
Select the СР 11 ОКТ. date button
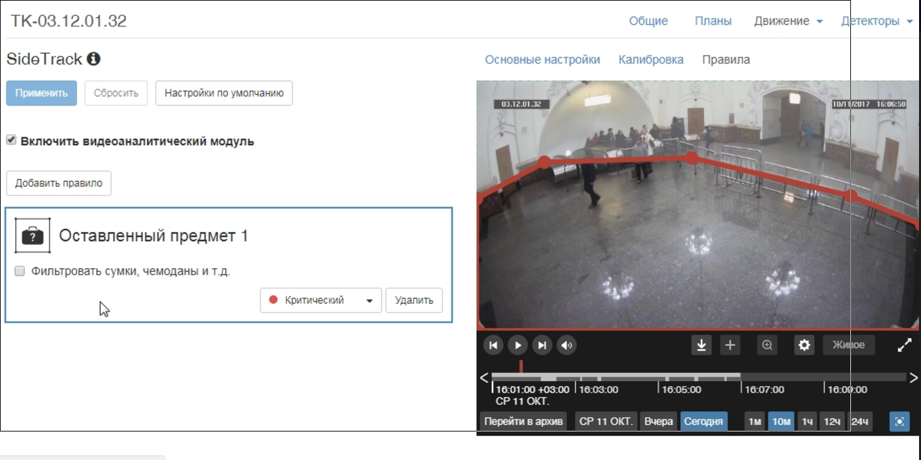point(606,422)
